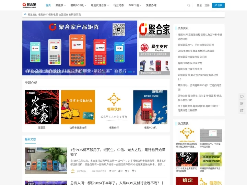Open the 信用卡使用技巧 topic card

tap(78, 109)
